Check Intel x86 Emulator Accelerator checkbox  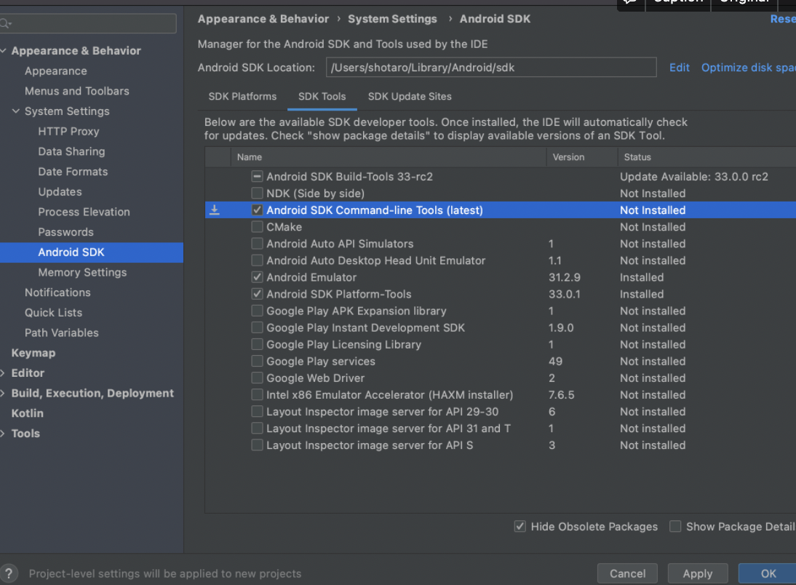coord(257,394)
